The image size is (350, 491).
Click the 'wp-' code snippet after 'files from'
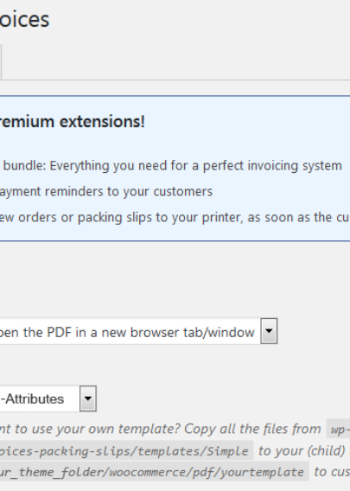[338, 429]
